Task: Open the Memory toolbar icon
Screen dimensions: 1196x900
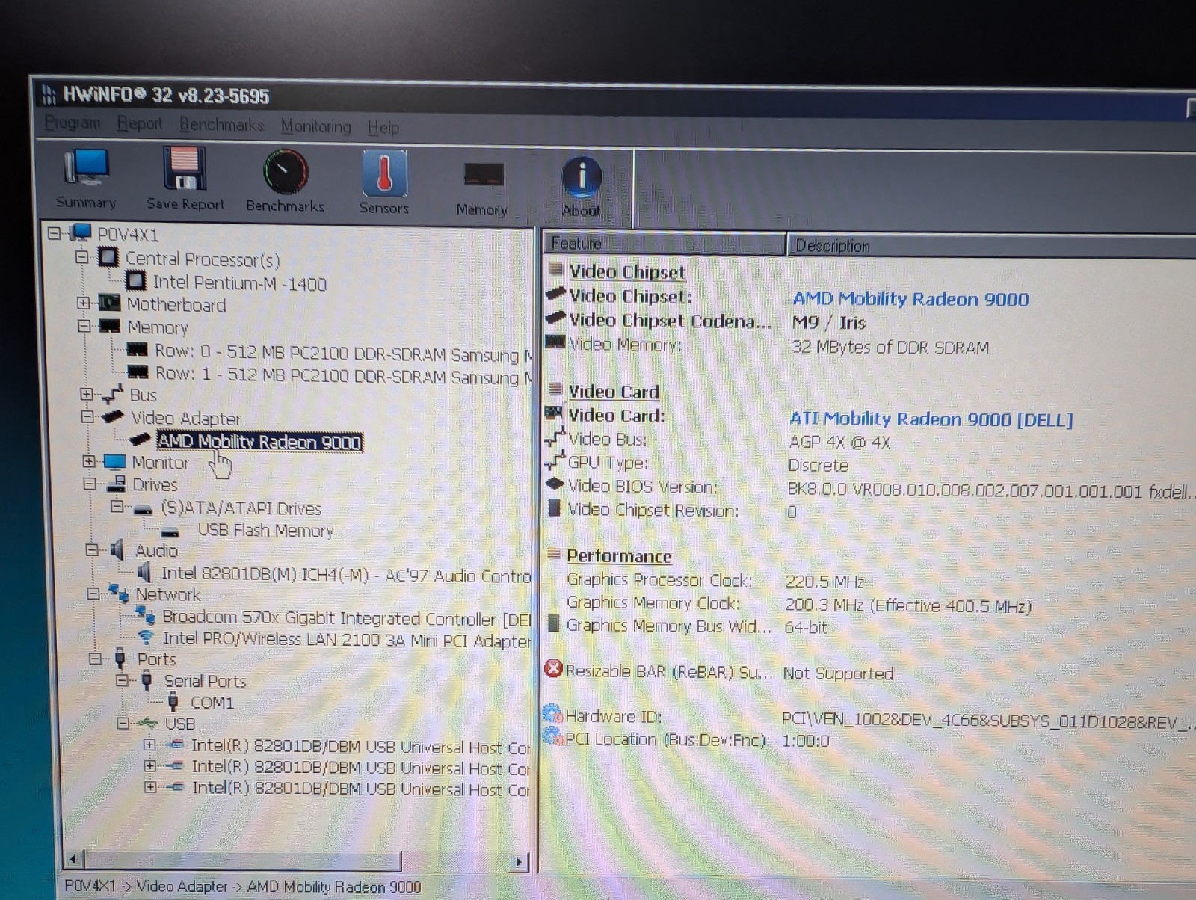Action: (x=483, y=175)
